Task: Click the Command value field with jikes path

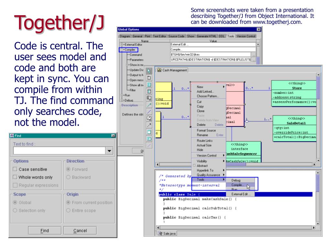Action: pyautogui.click(x=210, y=55)
